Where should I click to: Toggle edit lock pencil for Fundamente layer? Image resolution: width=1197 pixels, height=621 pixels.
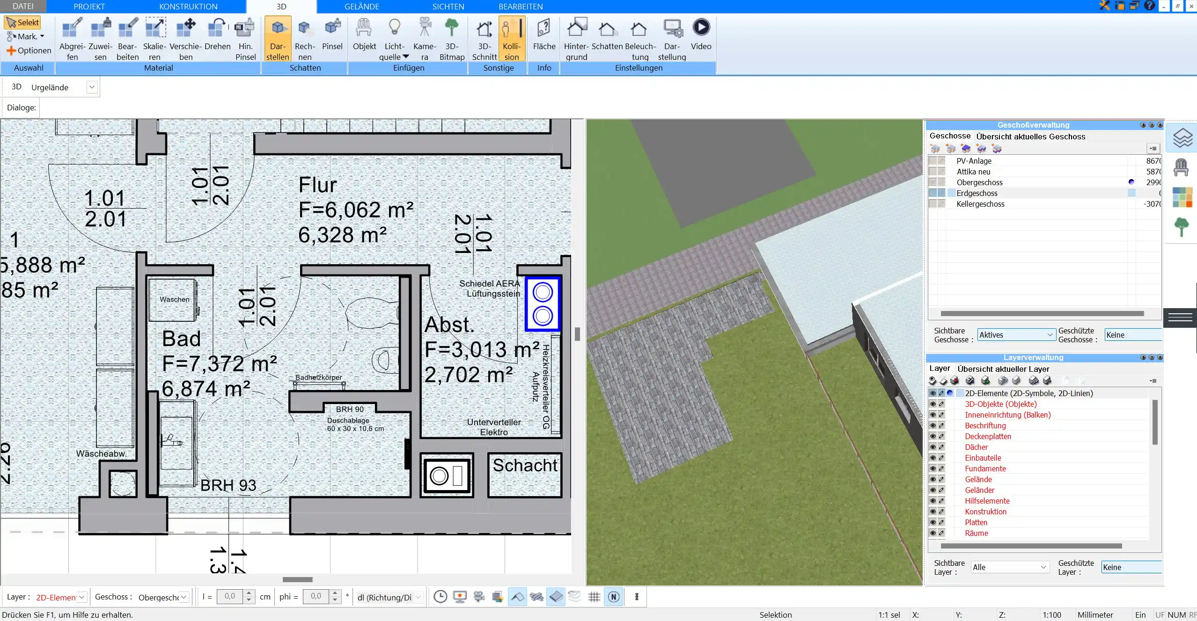click(x=941, y=469)
